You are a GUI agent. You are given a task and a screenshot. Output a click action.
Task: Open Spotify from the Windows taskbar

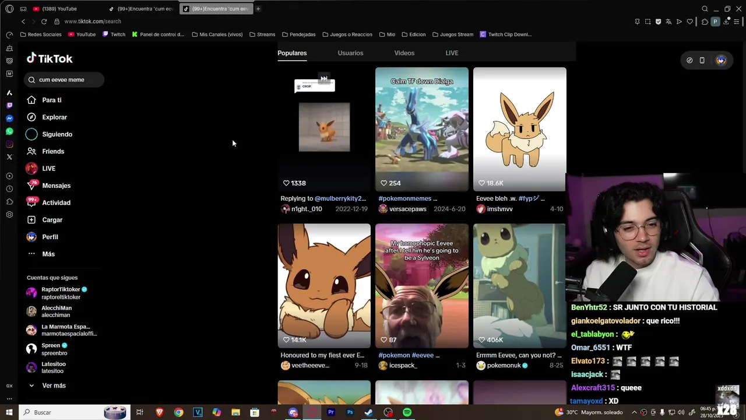click(x=407, y=412)
